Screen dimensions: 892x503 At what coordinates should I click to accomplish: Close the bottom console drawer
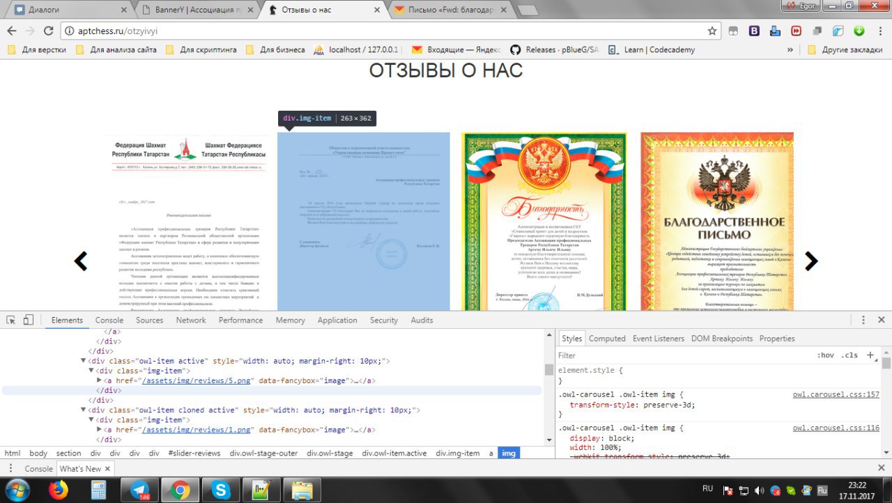point(881,468)
